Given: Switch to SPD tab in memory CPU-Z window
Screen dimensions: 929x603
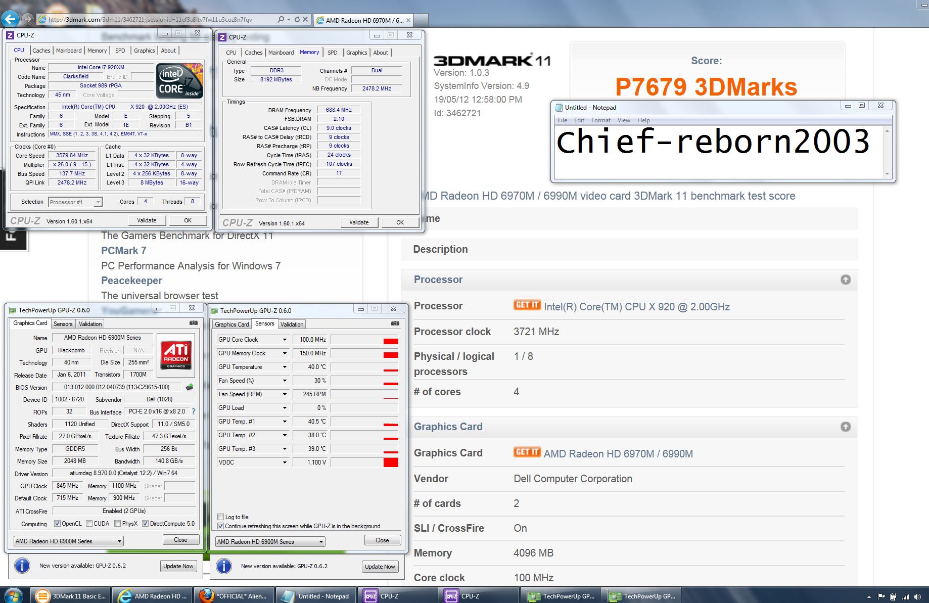Looking at the screenshot, I should (332, 53).
